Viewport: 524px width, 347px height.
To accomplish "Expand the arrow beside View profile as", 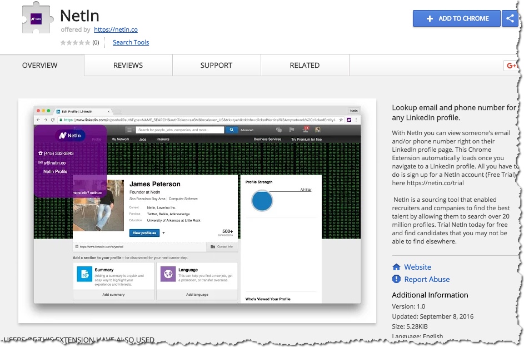I will coord(163,233).
